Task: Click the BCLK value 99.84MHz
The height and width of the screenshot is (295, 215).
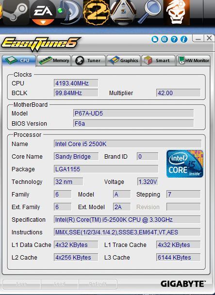Action: 76,93
